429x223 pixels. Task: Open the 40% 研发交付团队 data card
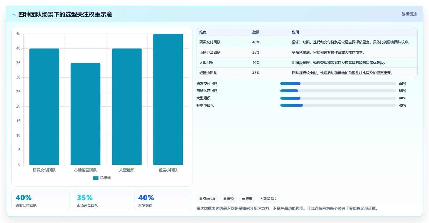[x=40, y=200]
